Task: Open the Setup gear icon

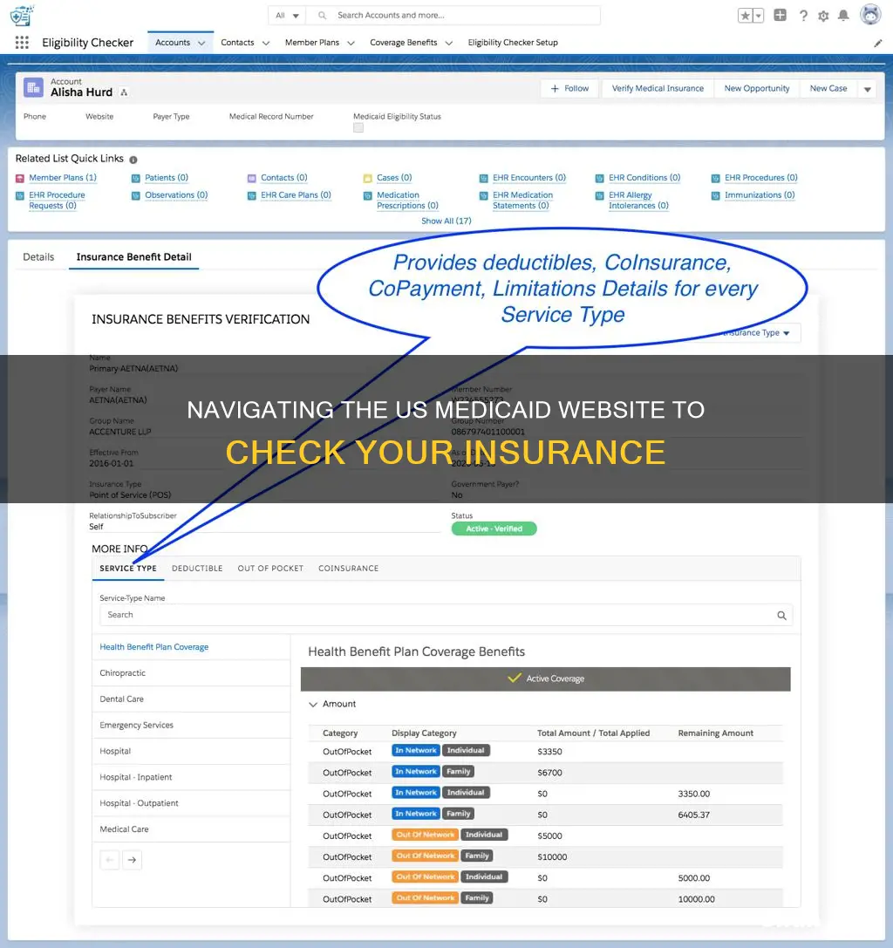Action: 823,16
